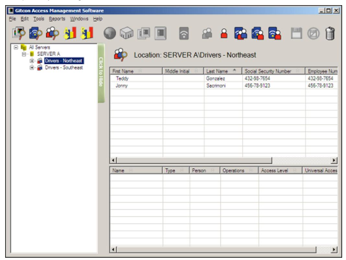Collapse the All Servers tree node
The width and height of the screenshot is (346, 260).
coord(16,47)
